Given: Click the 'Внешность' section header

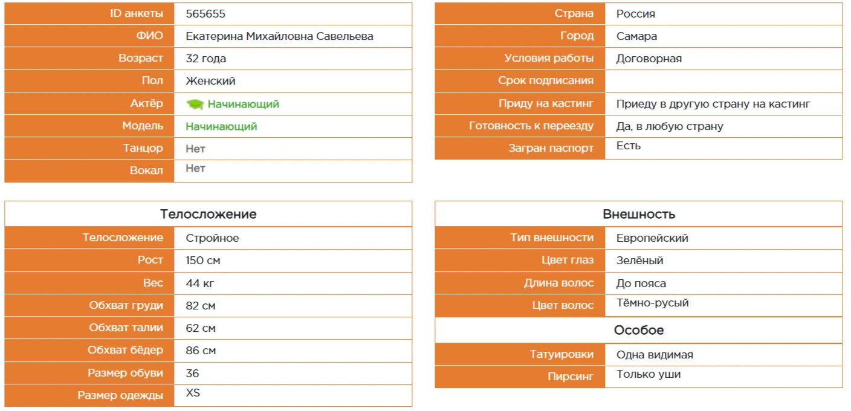Looking at the screenshot, I should (x=638, y=214).
